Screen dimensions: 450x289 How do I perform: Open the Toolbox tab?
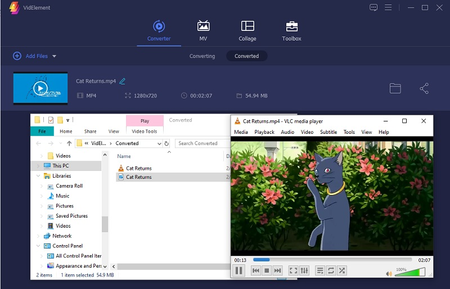click(291, 31)
